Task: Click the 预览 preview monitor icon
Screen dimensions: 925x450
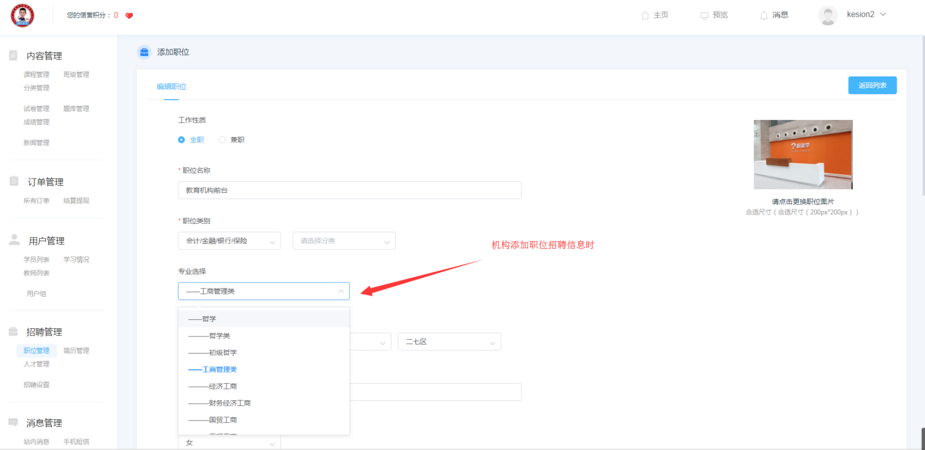Action: point(704,16)
